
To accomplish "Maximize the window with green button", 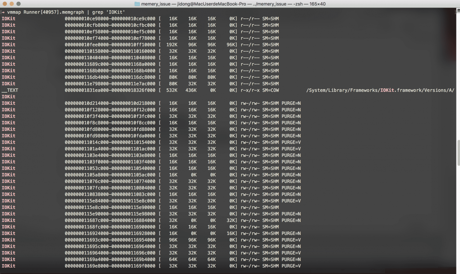I will (19, 4).
